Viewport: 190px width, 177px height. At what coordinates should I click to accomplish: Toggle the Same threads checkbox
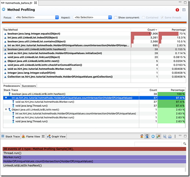pyautogui.click(x=162, y=18)
